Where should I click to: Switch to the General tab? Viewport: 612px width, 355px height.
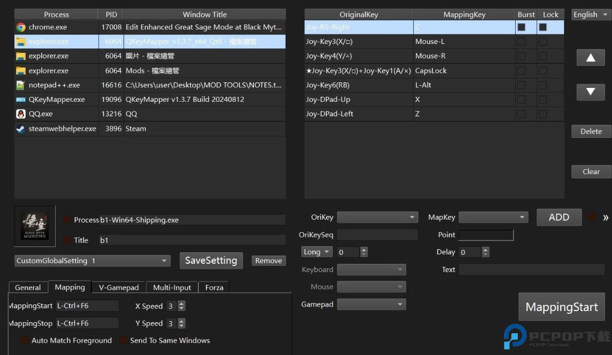[x=28, y=288]
